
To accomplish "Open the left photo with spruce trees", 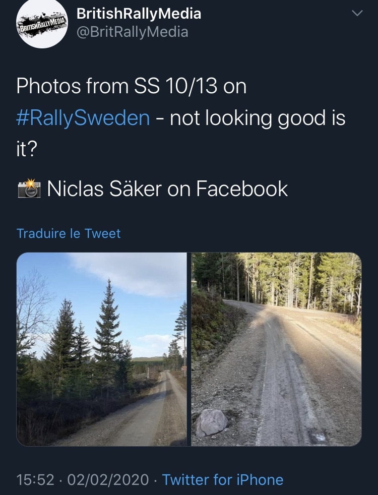I will coord(102,349).
